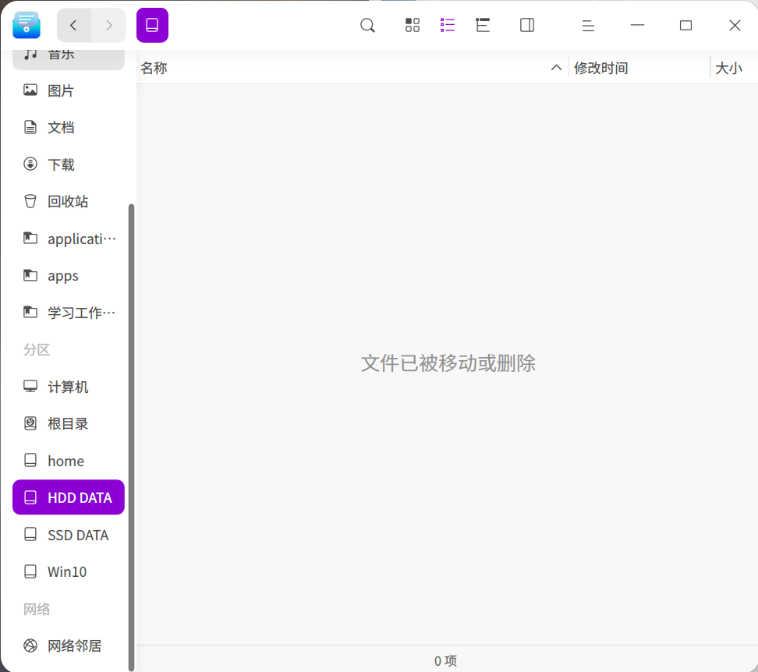Open the 学习工作… bookmark
This screenshot has width=758, height=672.
click(x=69, y=313)
